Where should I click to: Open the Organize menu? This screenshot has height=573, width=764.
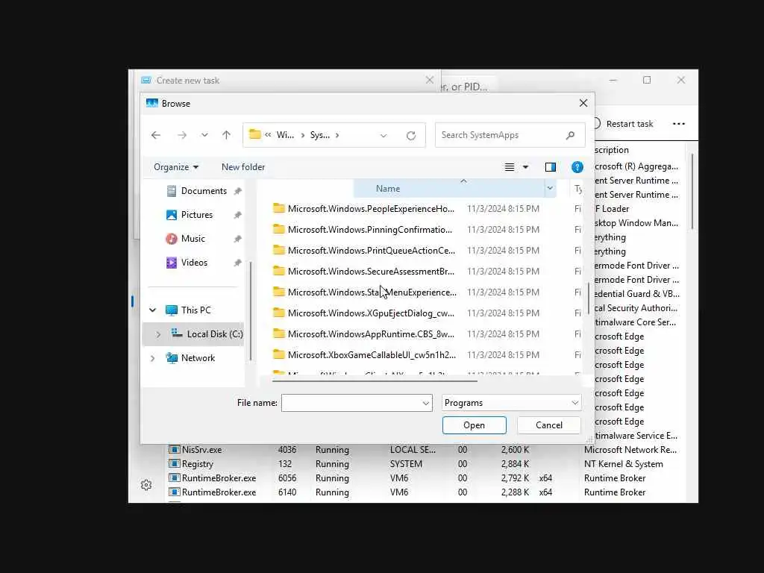(x=176, y=167)
